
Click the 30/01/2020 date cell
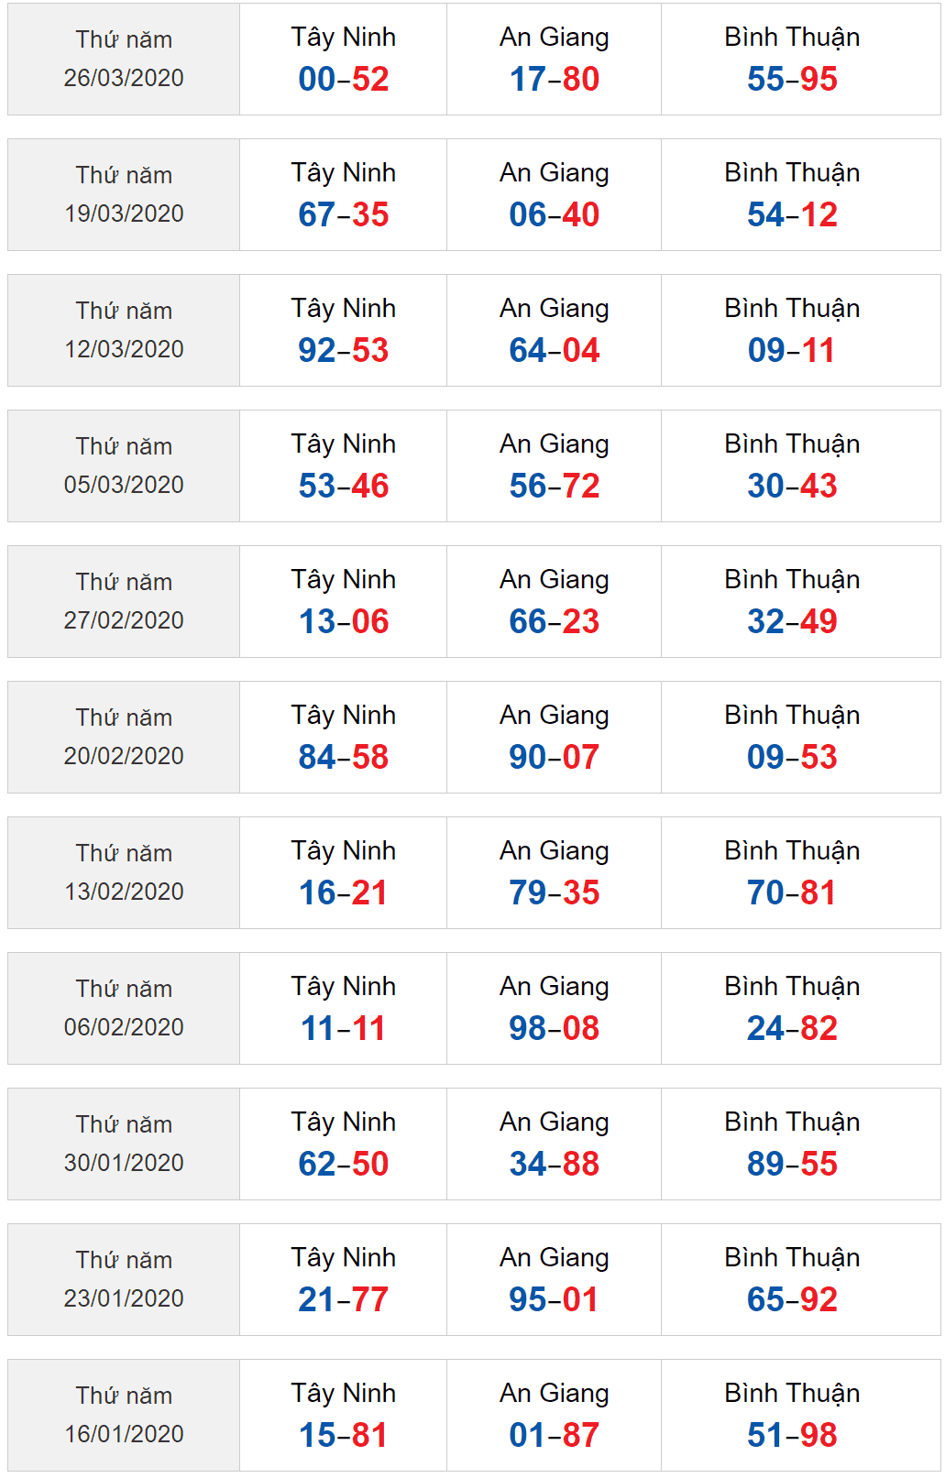pyautogui.click(x=124, y=1144)
